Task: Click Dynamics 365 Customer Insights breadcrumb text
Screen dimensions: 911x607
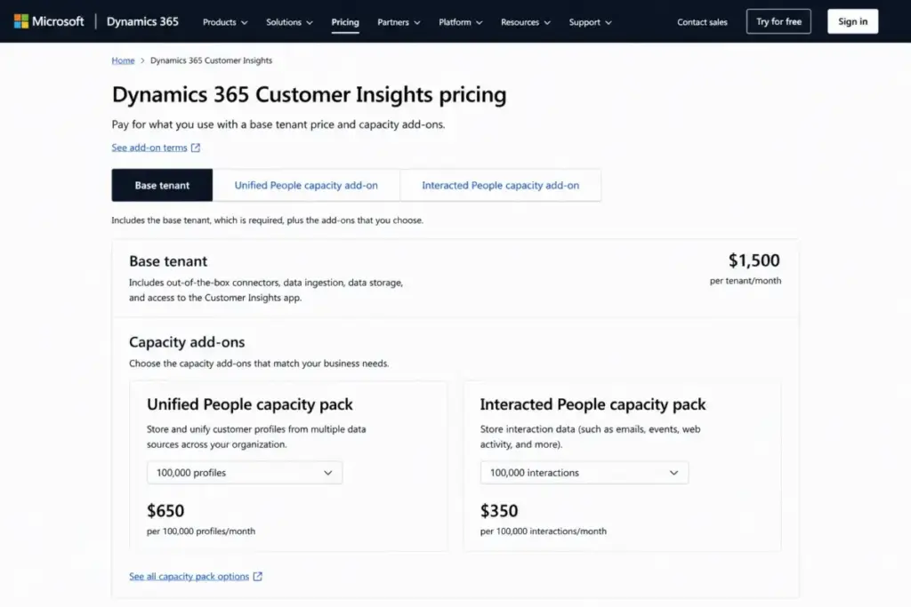Action: (211, 60)
